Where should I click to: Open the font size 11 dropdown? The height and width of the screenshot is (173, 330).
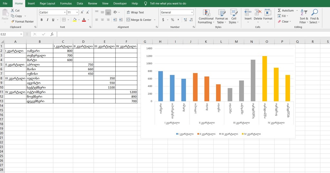77,13
